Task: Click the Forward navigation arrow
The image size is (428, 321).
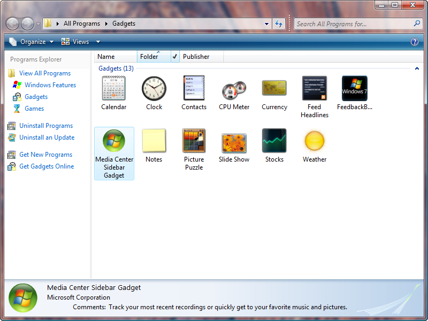Action: click(28, 24)
